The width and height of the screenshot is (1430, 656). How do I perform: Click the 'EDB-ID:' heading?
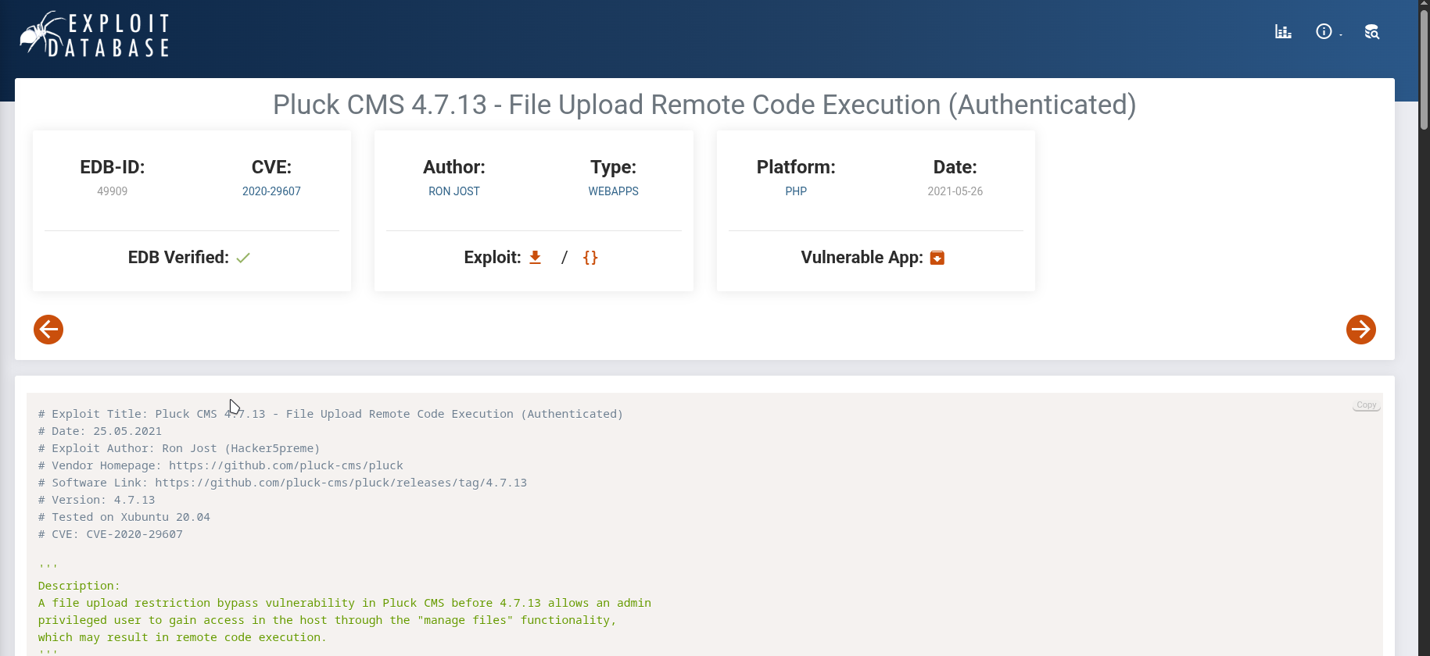[113, 167]
